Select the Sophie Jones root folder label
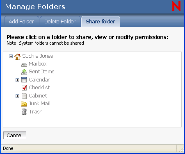This screenshot has height=154, width=185. tap(38, 56)
